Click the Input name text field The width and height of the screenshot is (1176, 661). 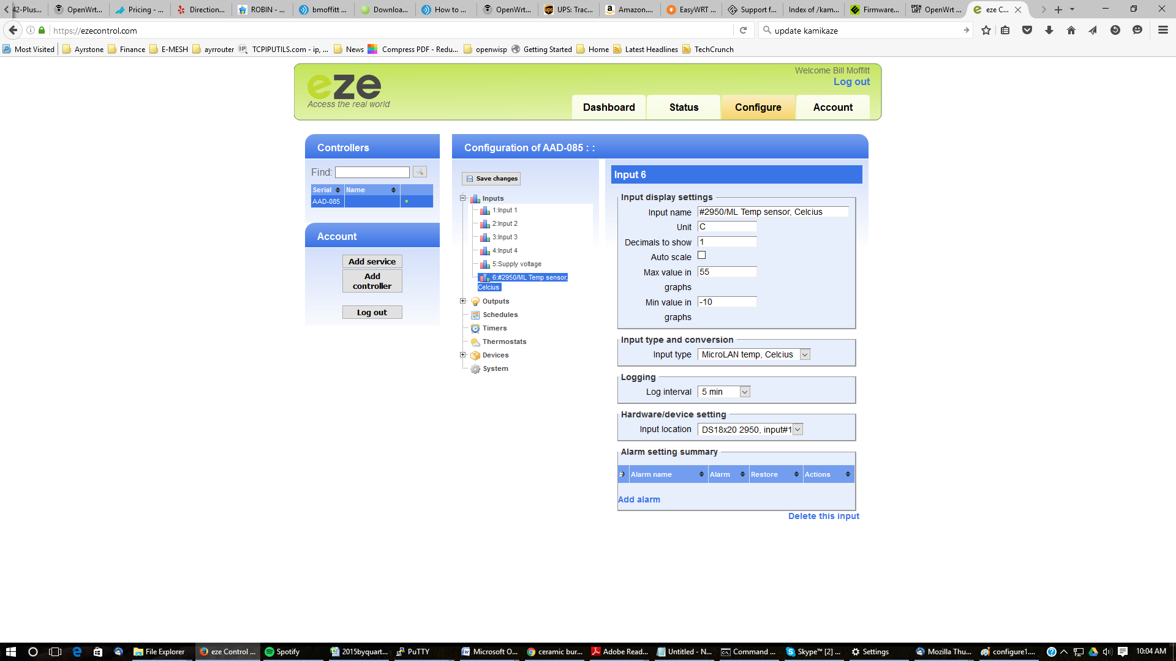[x=772, y=212]
